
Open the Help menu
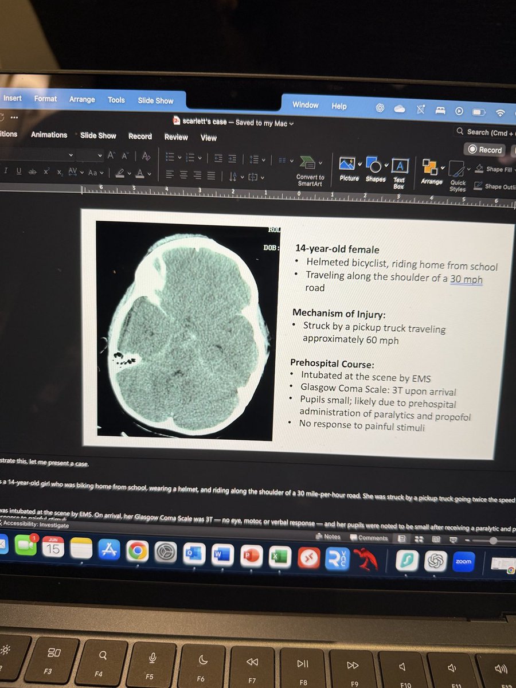(339, 106)
